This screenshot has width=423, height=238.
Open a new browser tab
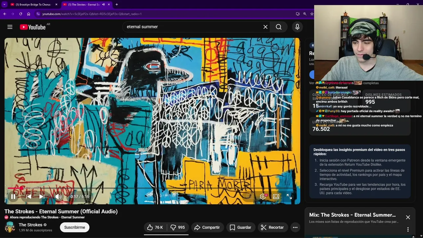click(117, 5)
